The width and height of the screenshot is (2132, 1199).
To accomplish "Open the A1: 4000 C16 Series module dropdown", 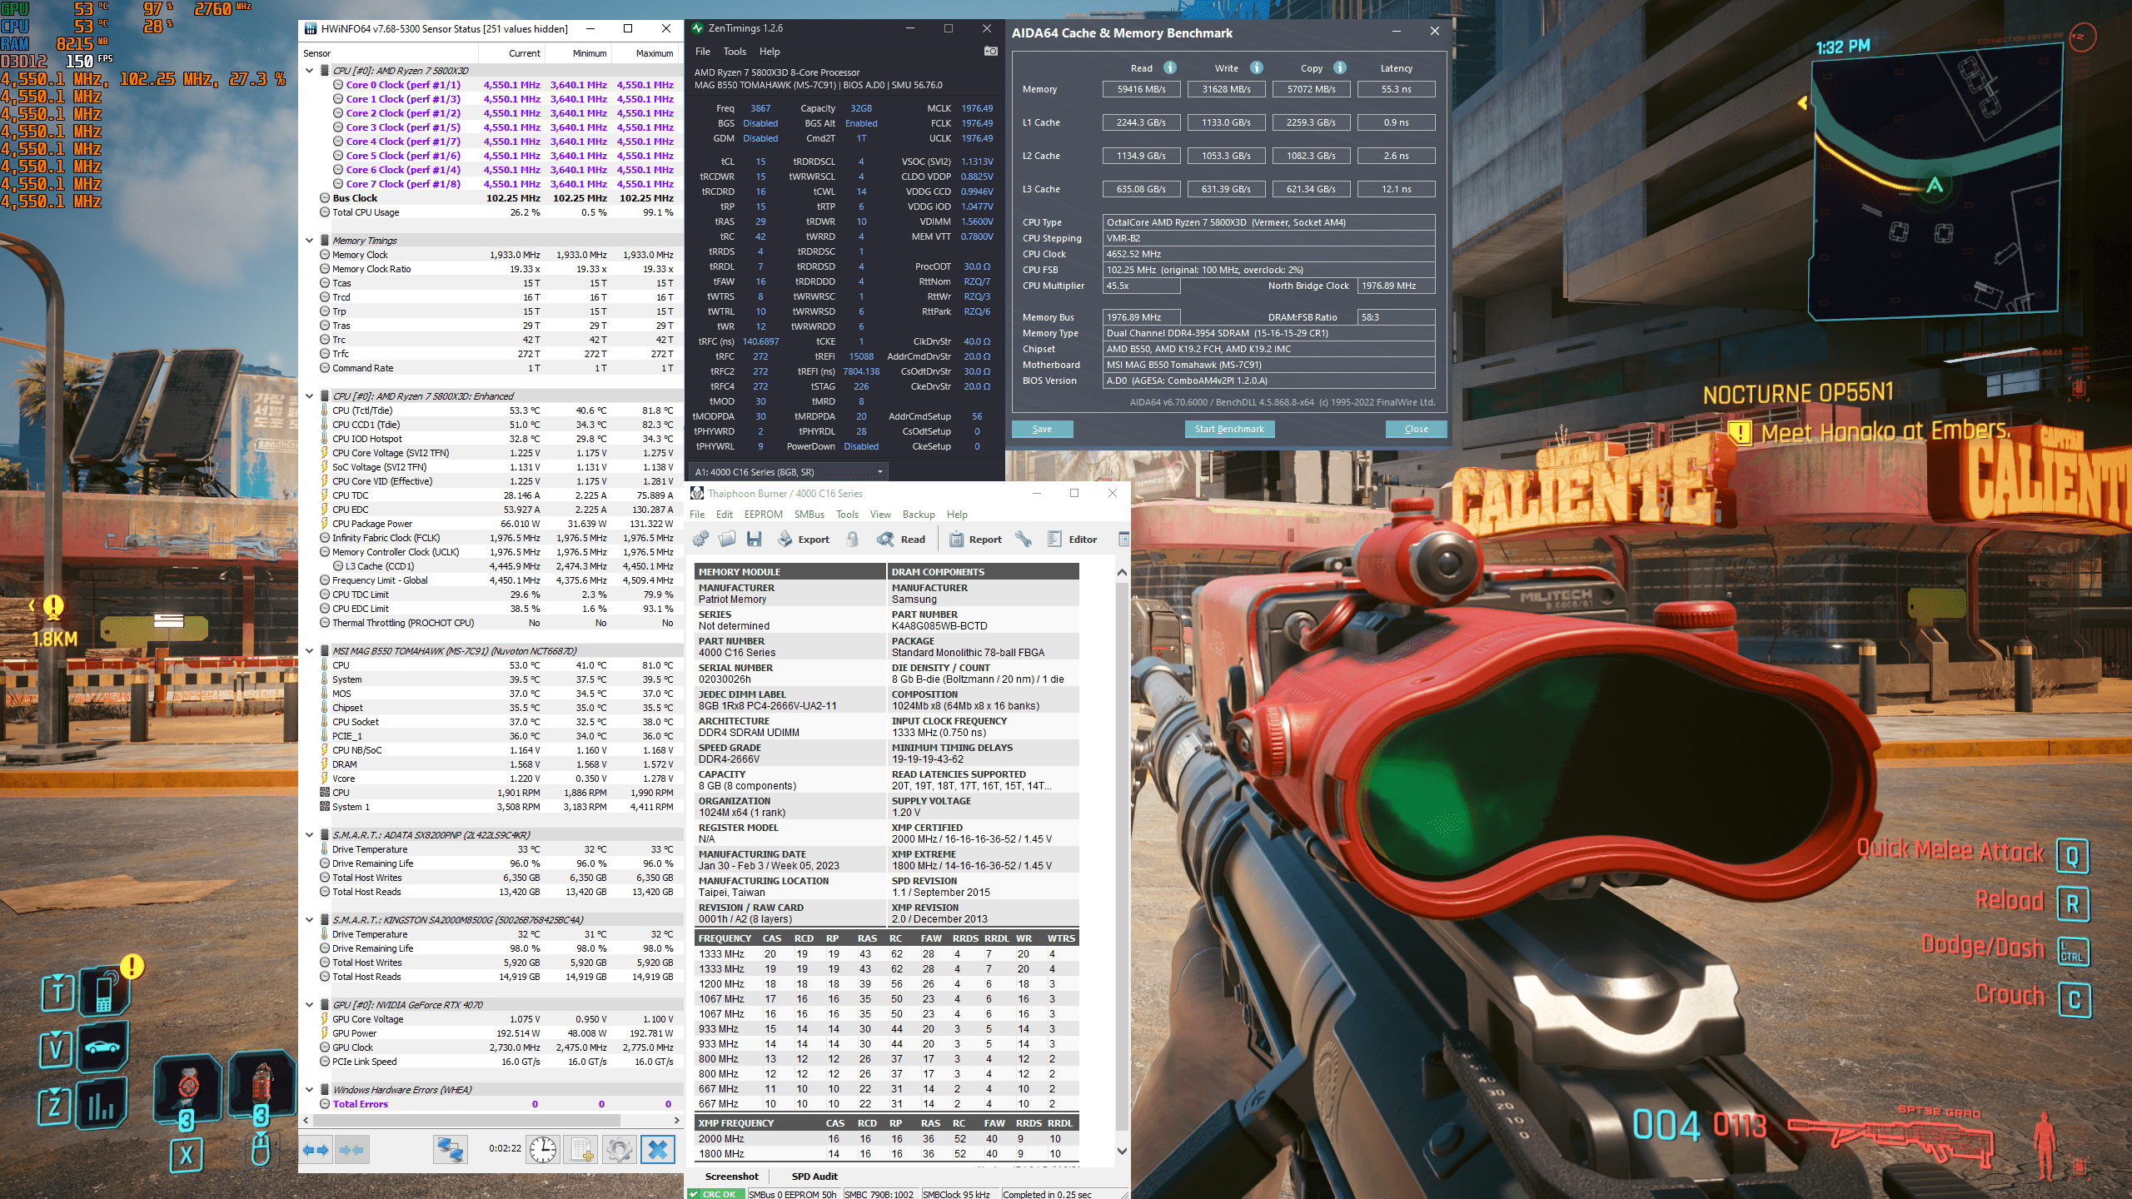I will pos(789,472).
